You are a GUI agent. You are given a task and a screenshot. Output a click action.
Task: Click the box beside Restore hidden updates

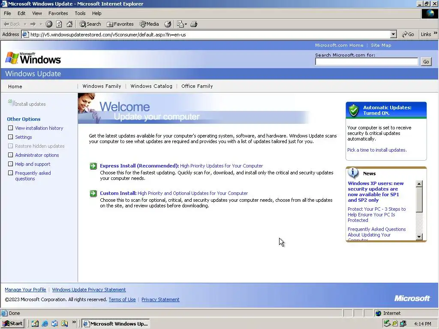pos(10,146)
